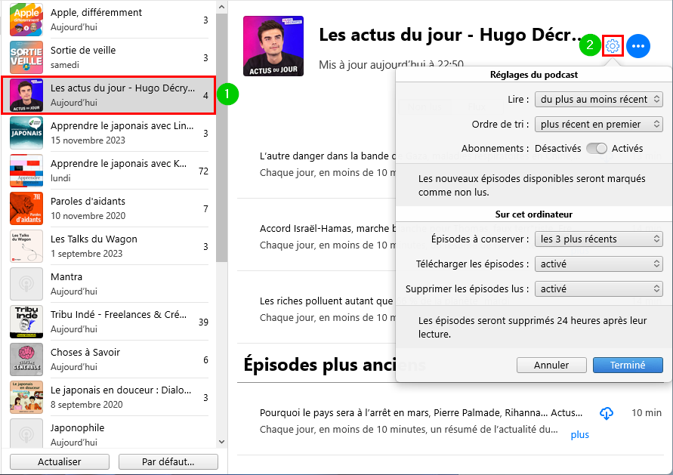Select Tribu Indé - Freelances row
Viewport: 673px width, 475px height.
(x=109, y=322)
